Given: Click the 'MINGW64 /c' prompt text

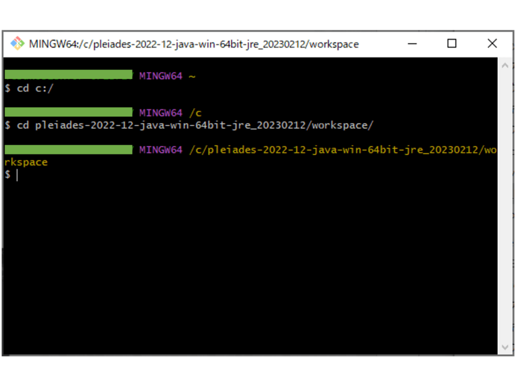Looking at the screenshot, I should point(170,113).
